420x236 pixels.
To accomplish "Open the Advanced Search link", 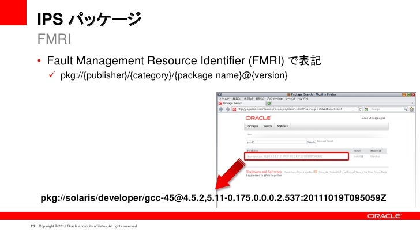I will [x=325, y=141].
